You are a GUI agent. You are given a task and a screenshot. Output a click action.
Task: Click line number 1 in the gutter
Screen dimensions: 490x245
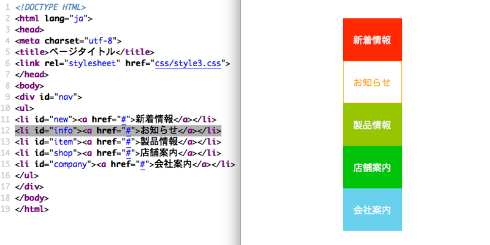click(8, 7)
